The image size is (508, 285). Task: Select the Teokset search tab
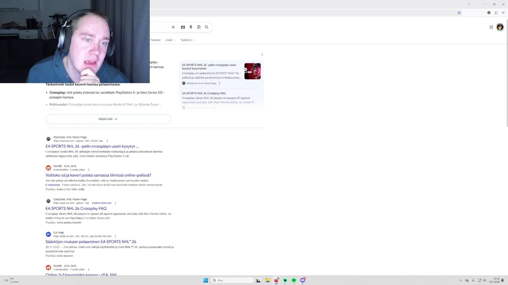pyautogui.click(x=155, y=40)
